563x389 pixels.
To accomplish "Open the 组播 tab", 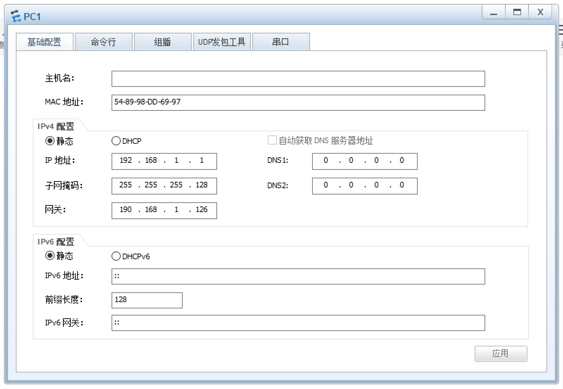I will (163, 42).
